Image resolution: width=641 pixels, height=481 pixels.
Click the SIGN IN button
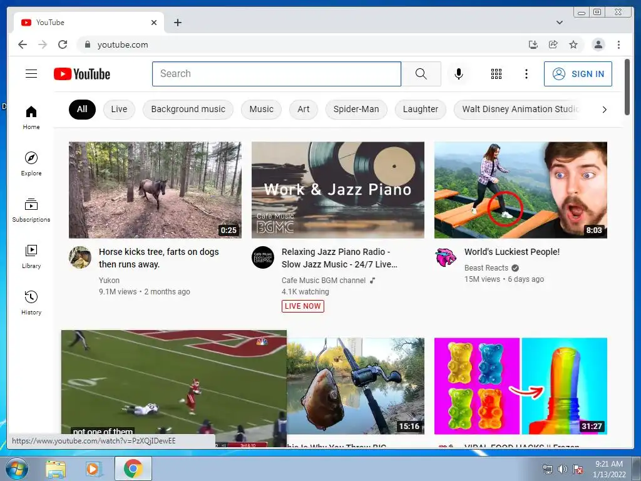(578, 74)
